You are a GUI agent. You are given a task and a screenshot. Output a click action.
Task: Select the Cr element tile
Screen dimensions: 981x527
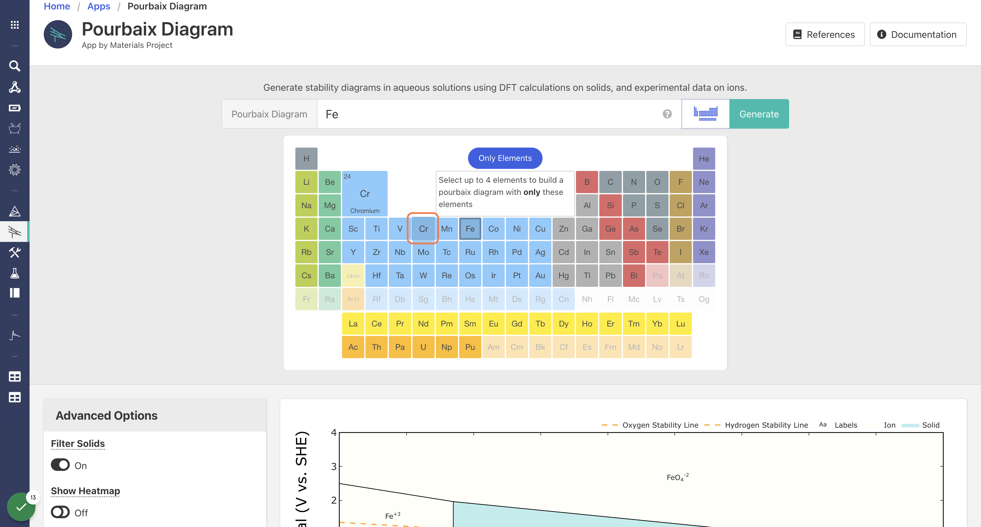[423, 229]
